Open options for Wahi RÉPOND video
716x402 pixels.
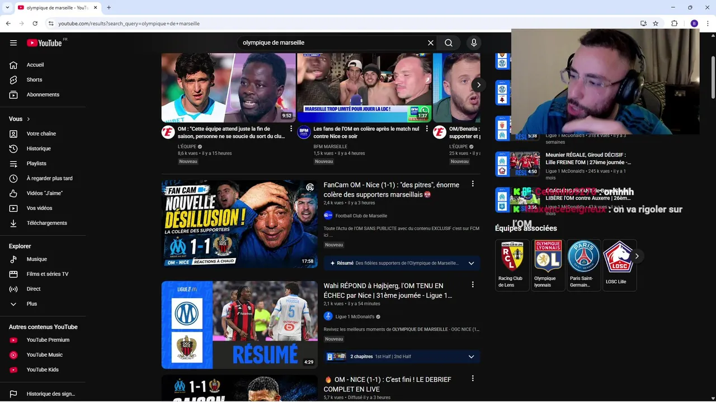pyautogui.click(x=473, y=285)
